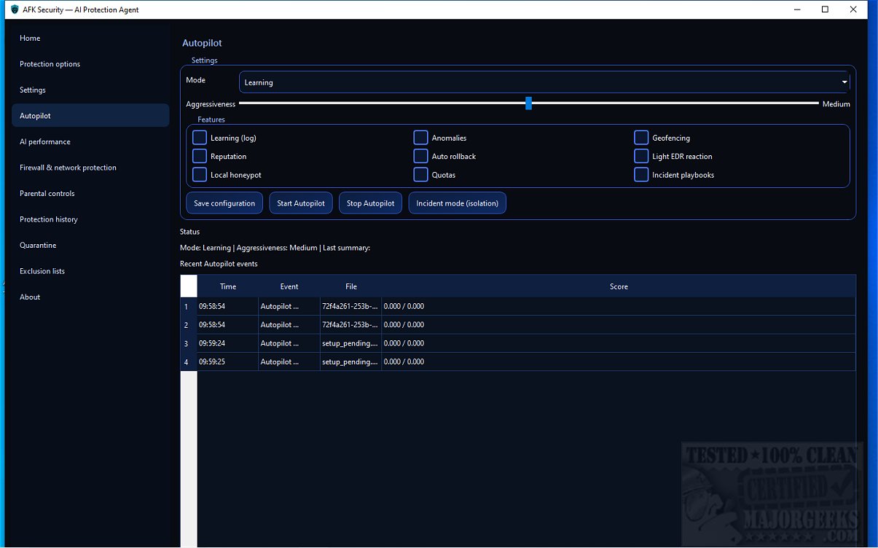The width and height of the screenshot is (878, 548).
Task: Click the Mode combo box arrow
Action: pos(844,82)
